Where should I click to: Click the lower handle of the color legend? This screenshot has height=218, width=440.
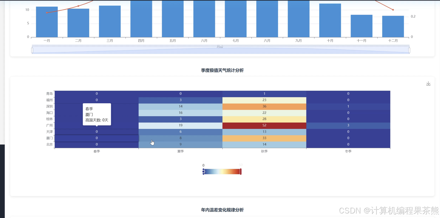(x=204, y=171)
